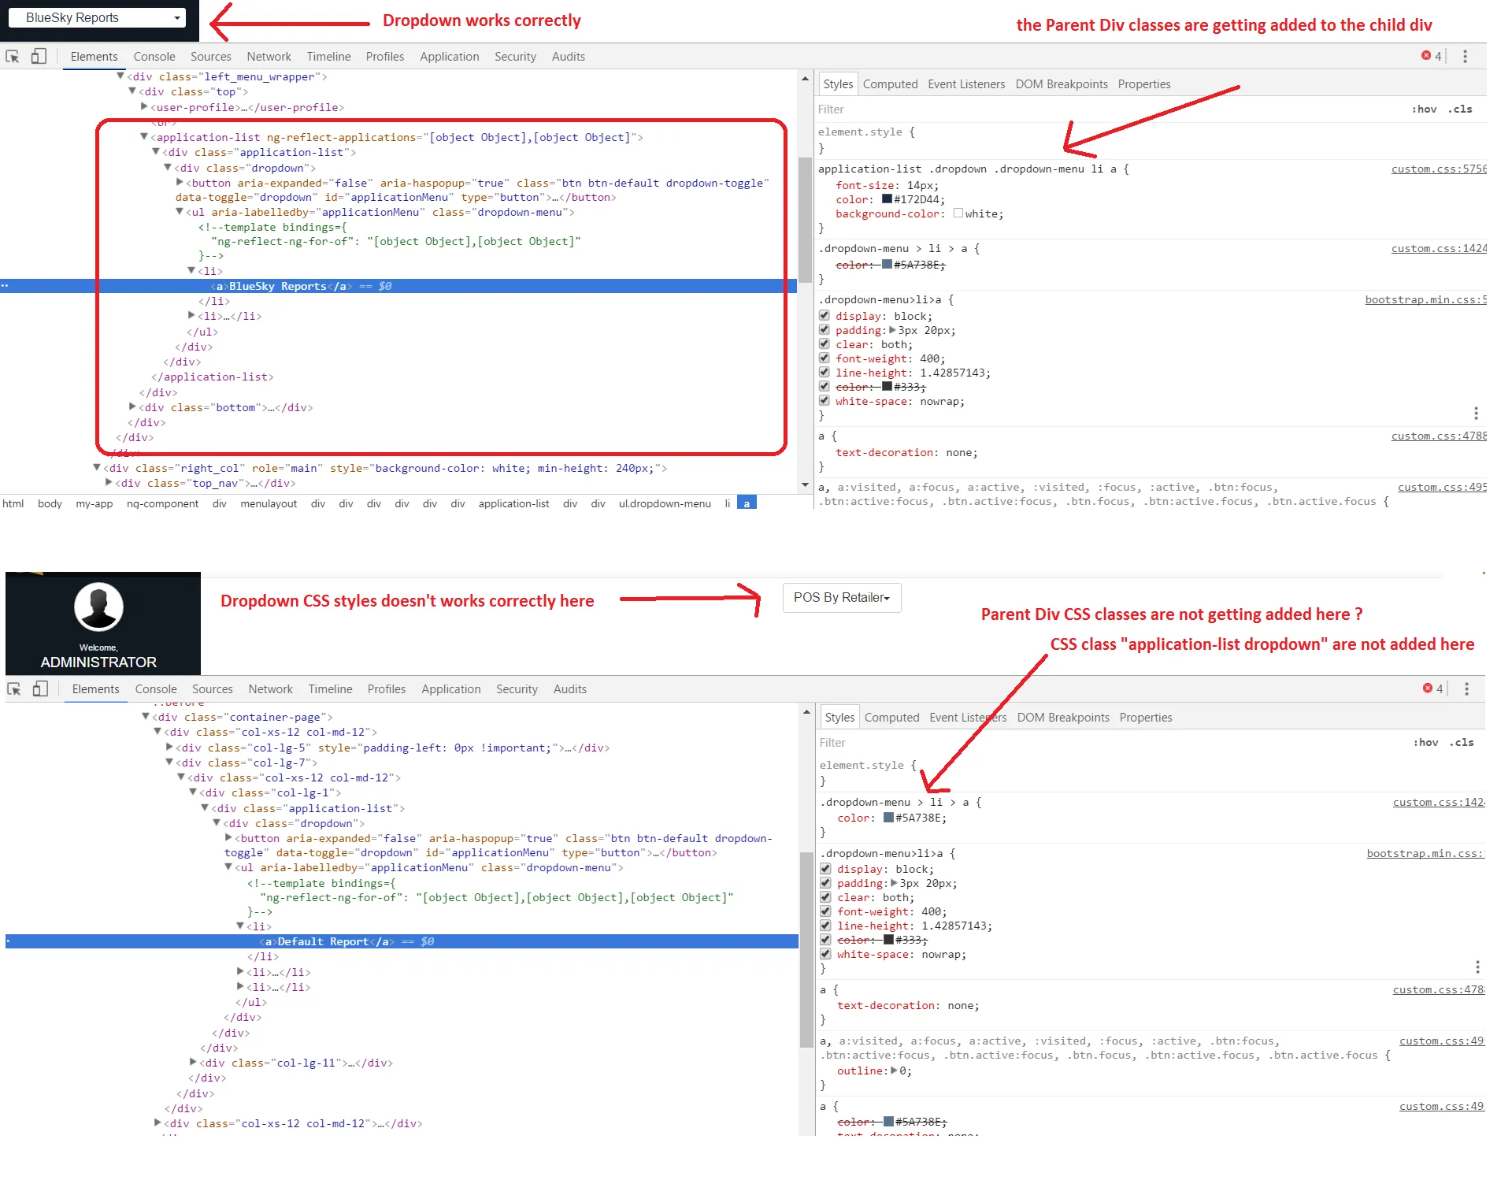Toggle device toolbar icon in top DevTools
Screen dimensions: 1512x1180
pyautogui.click(x=39, y=56)
